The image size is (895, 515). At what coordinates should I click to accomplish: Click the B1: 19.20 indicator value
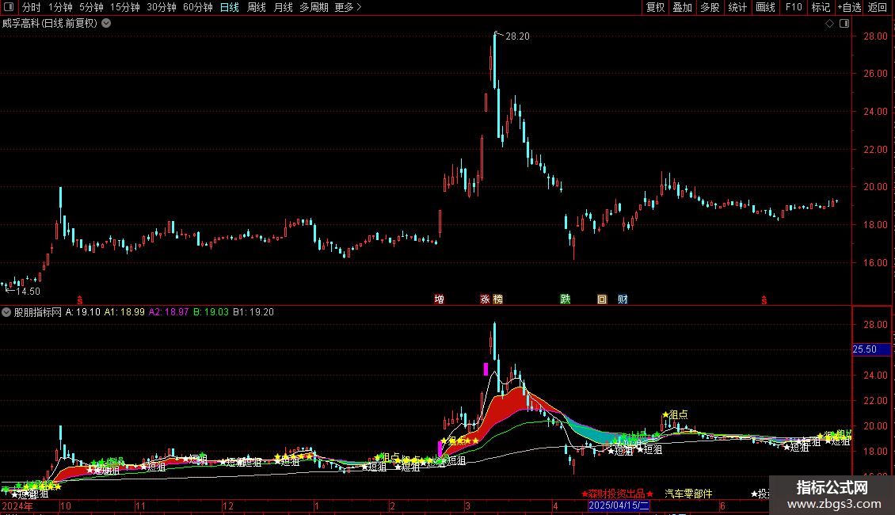click(253, 312)
